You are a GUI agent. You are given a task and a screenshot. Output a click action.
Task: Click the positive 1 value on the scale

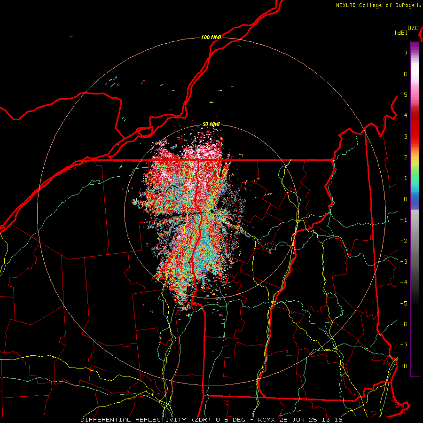tap(406, 178)
